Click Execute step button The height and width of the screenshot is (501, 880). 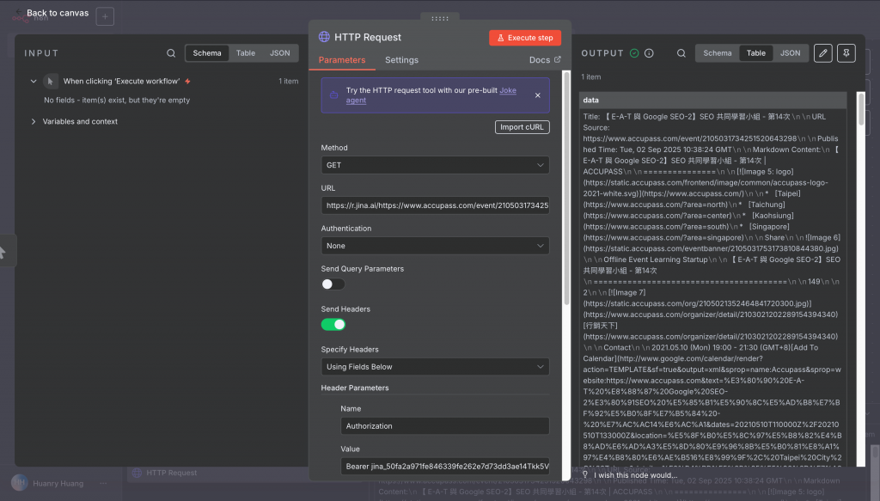coord(525,38)
